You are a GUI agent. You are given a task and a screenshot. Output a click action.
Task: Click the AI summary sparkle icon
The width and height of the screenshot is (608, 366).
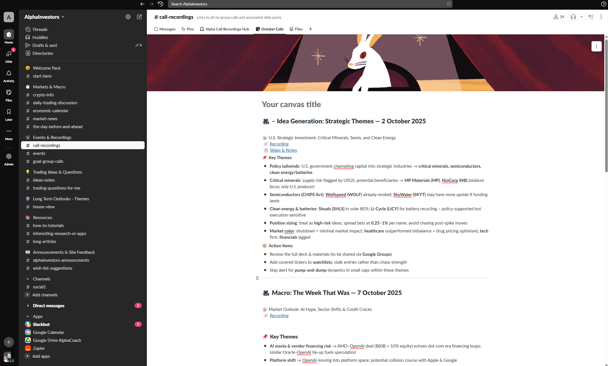(x=591, y=17)
